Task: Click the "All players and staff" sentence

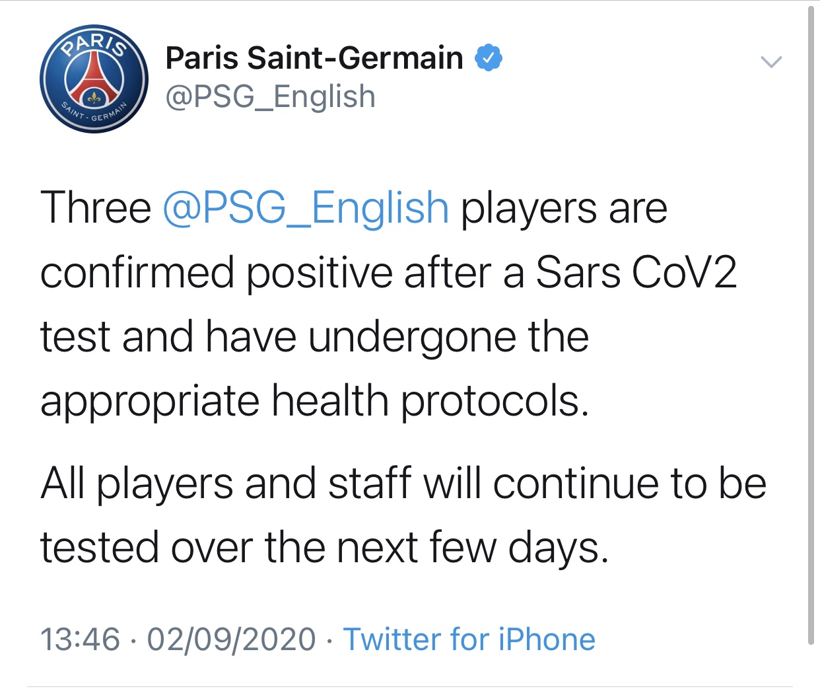Action: pyautogui.click(x=226, y=483)
